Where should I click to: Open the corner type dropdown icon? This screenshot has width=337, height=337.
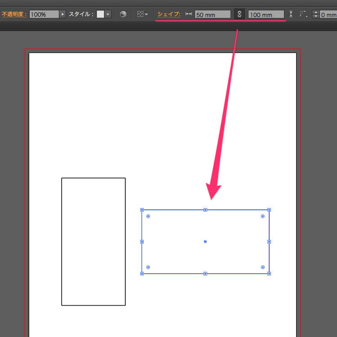click(x=303, y=14)
